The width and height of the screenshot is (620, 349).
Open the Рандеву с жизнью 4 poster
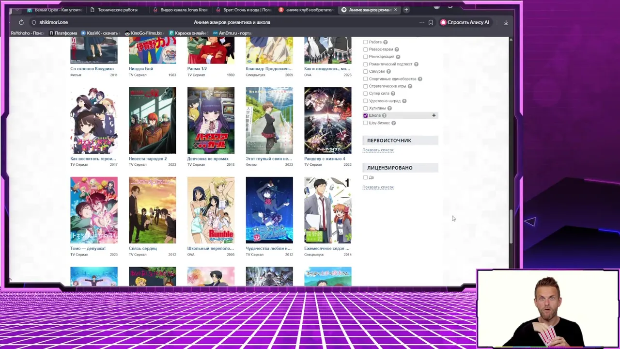[327, 121]
